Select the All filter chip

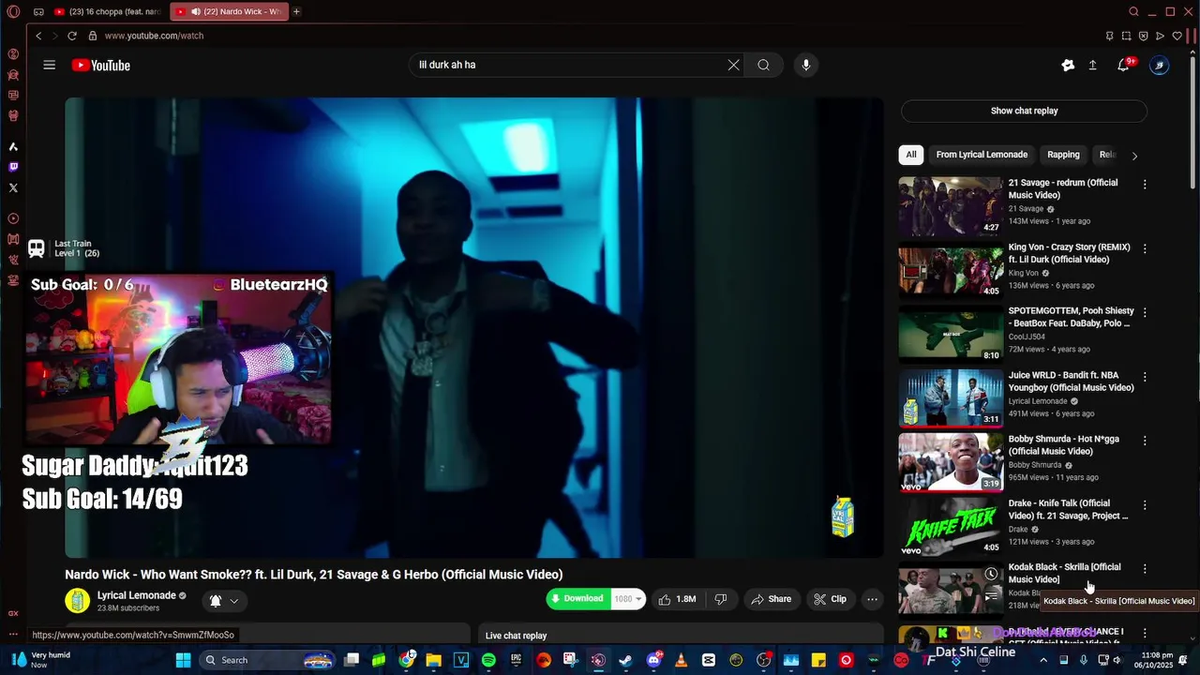[x=911, y=155]
